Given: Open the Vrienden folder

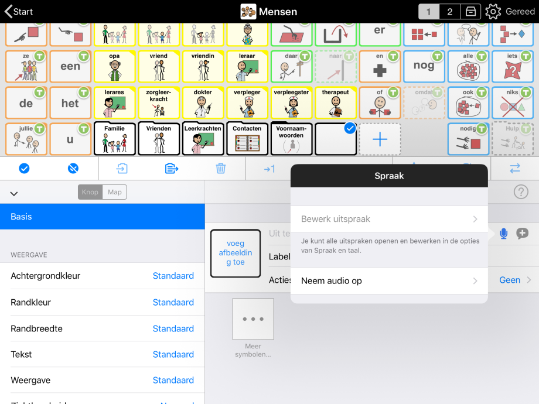Looking at the screenshot, I should 159,139.
